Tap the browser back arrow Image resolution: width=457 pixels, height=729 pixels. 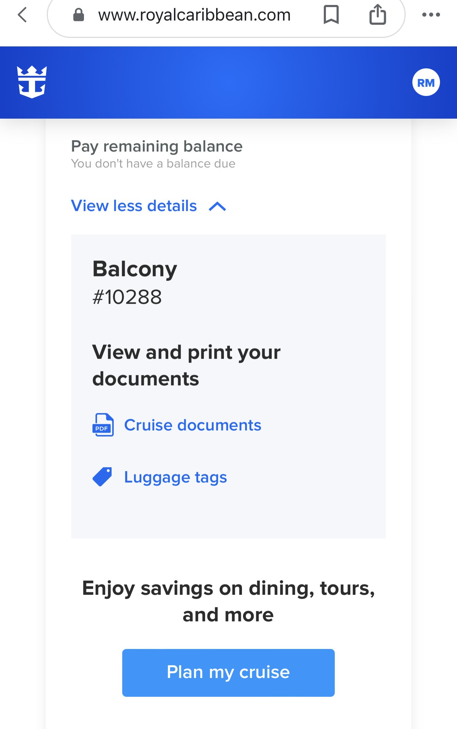coord(22,15)
